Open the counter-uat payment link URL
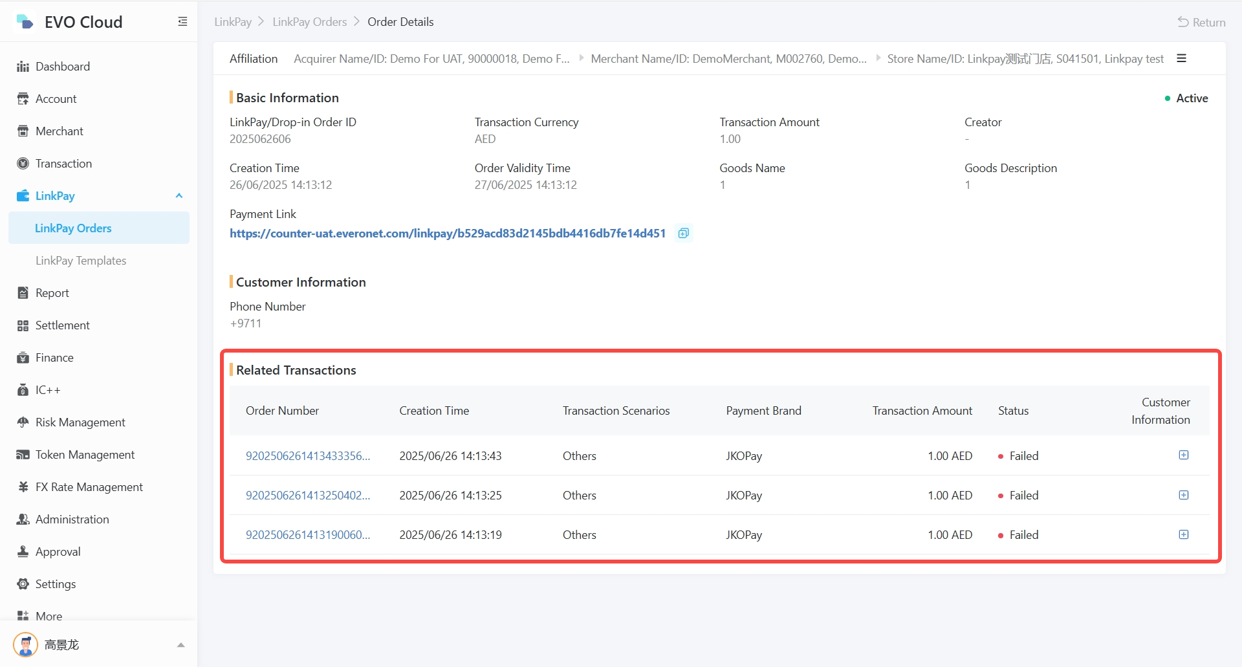Viewport: 1242px width, 667px height. pos(447,234)
